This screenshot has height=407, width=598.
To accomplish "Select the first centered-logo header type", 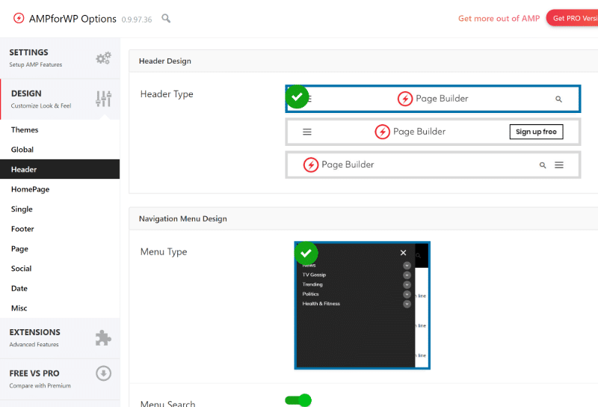I will click(433, 99).
